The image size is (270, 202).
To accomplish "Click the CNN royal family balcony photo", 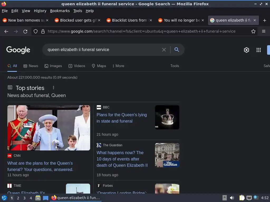I will (49, 128).
